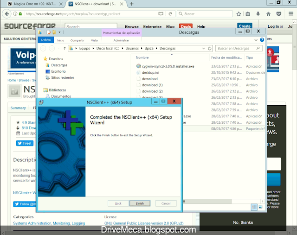Open the Summary tab on project page
Screen dimensions: 297x235
(18, 108)
